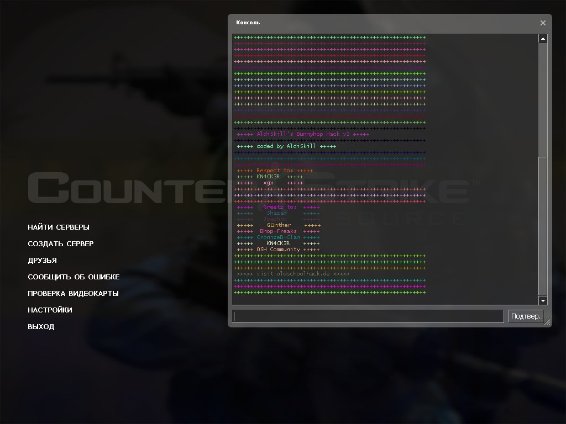
Task: Click ВЫХОД to quit the game
Action: coord(41,327)
